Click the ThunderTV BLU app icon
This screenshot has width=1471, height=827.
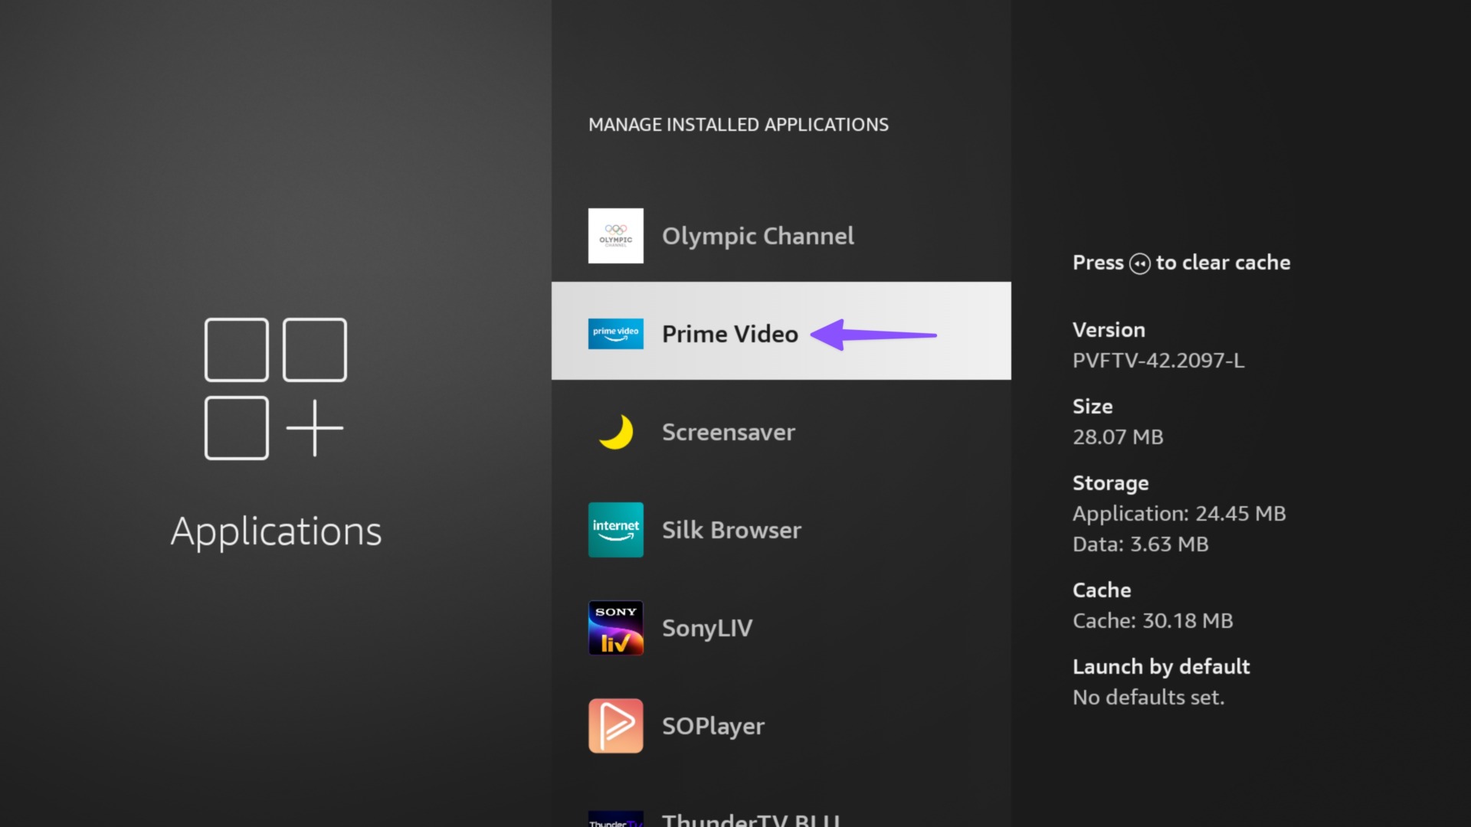pyautogui.click(x=615, y=819)
